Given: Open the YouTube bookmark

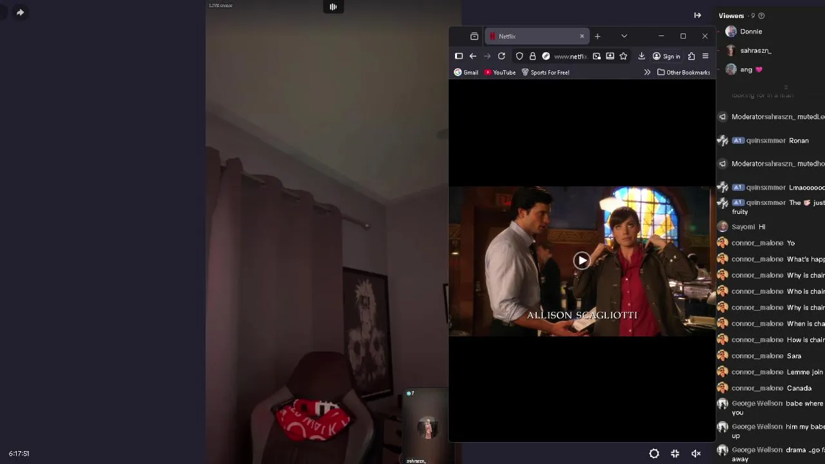Looking at the screenshot, I should pos(500,72).
